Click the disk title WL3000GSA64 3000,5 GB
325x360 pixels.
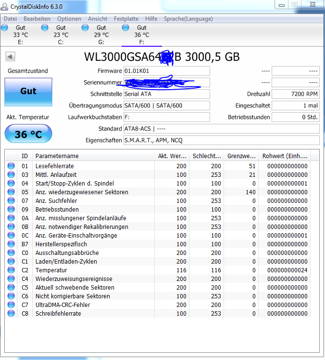coord(162,57)
